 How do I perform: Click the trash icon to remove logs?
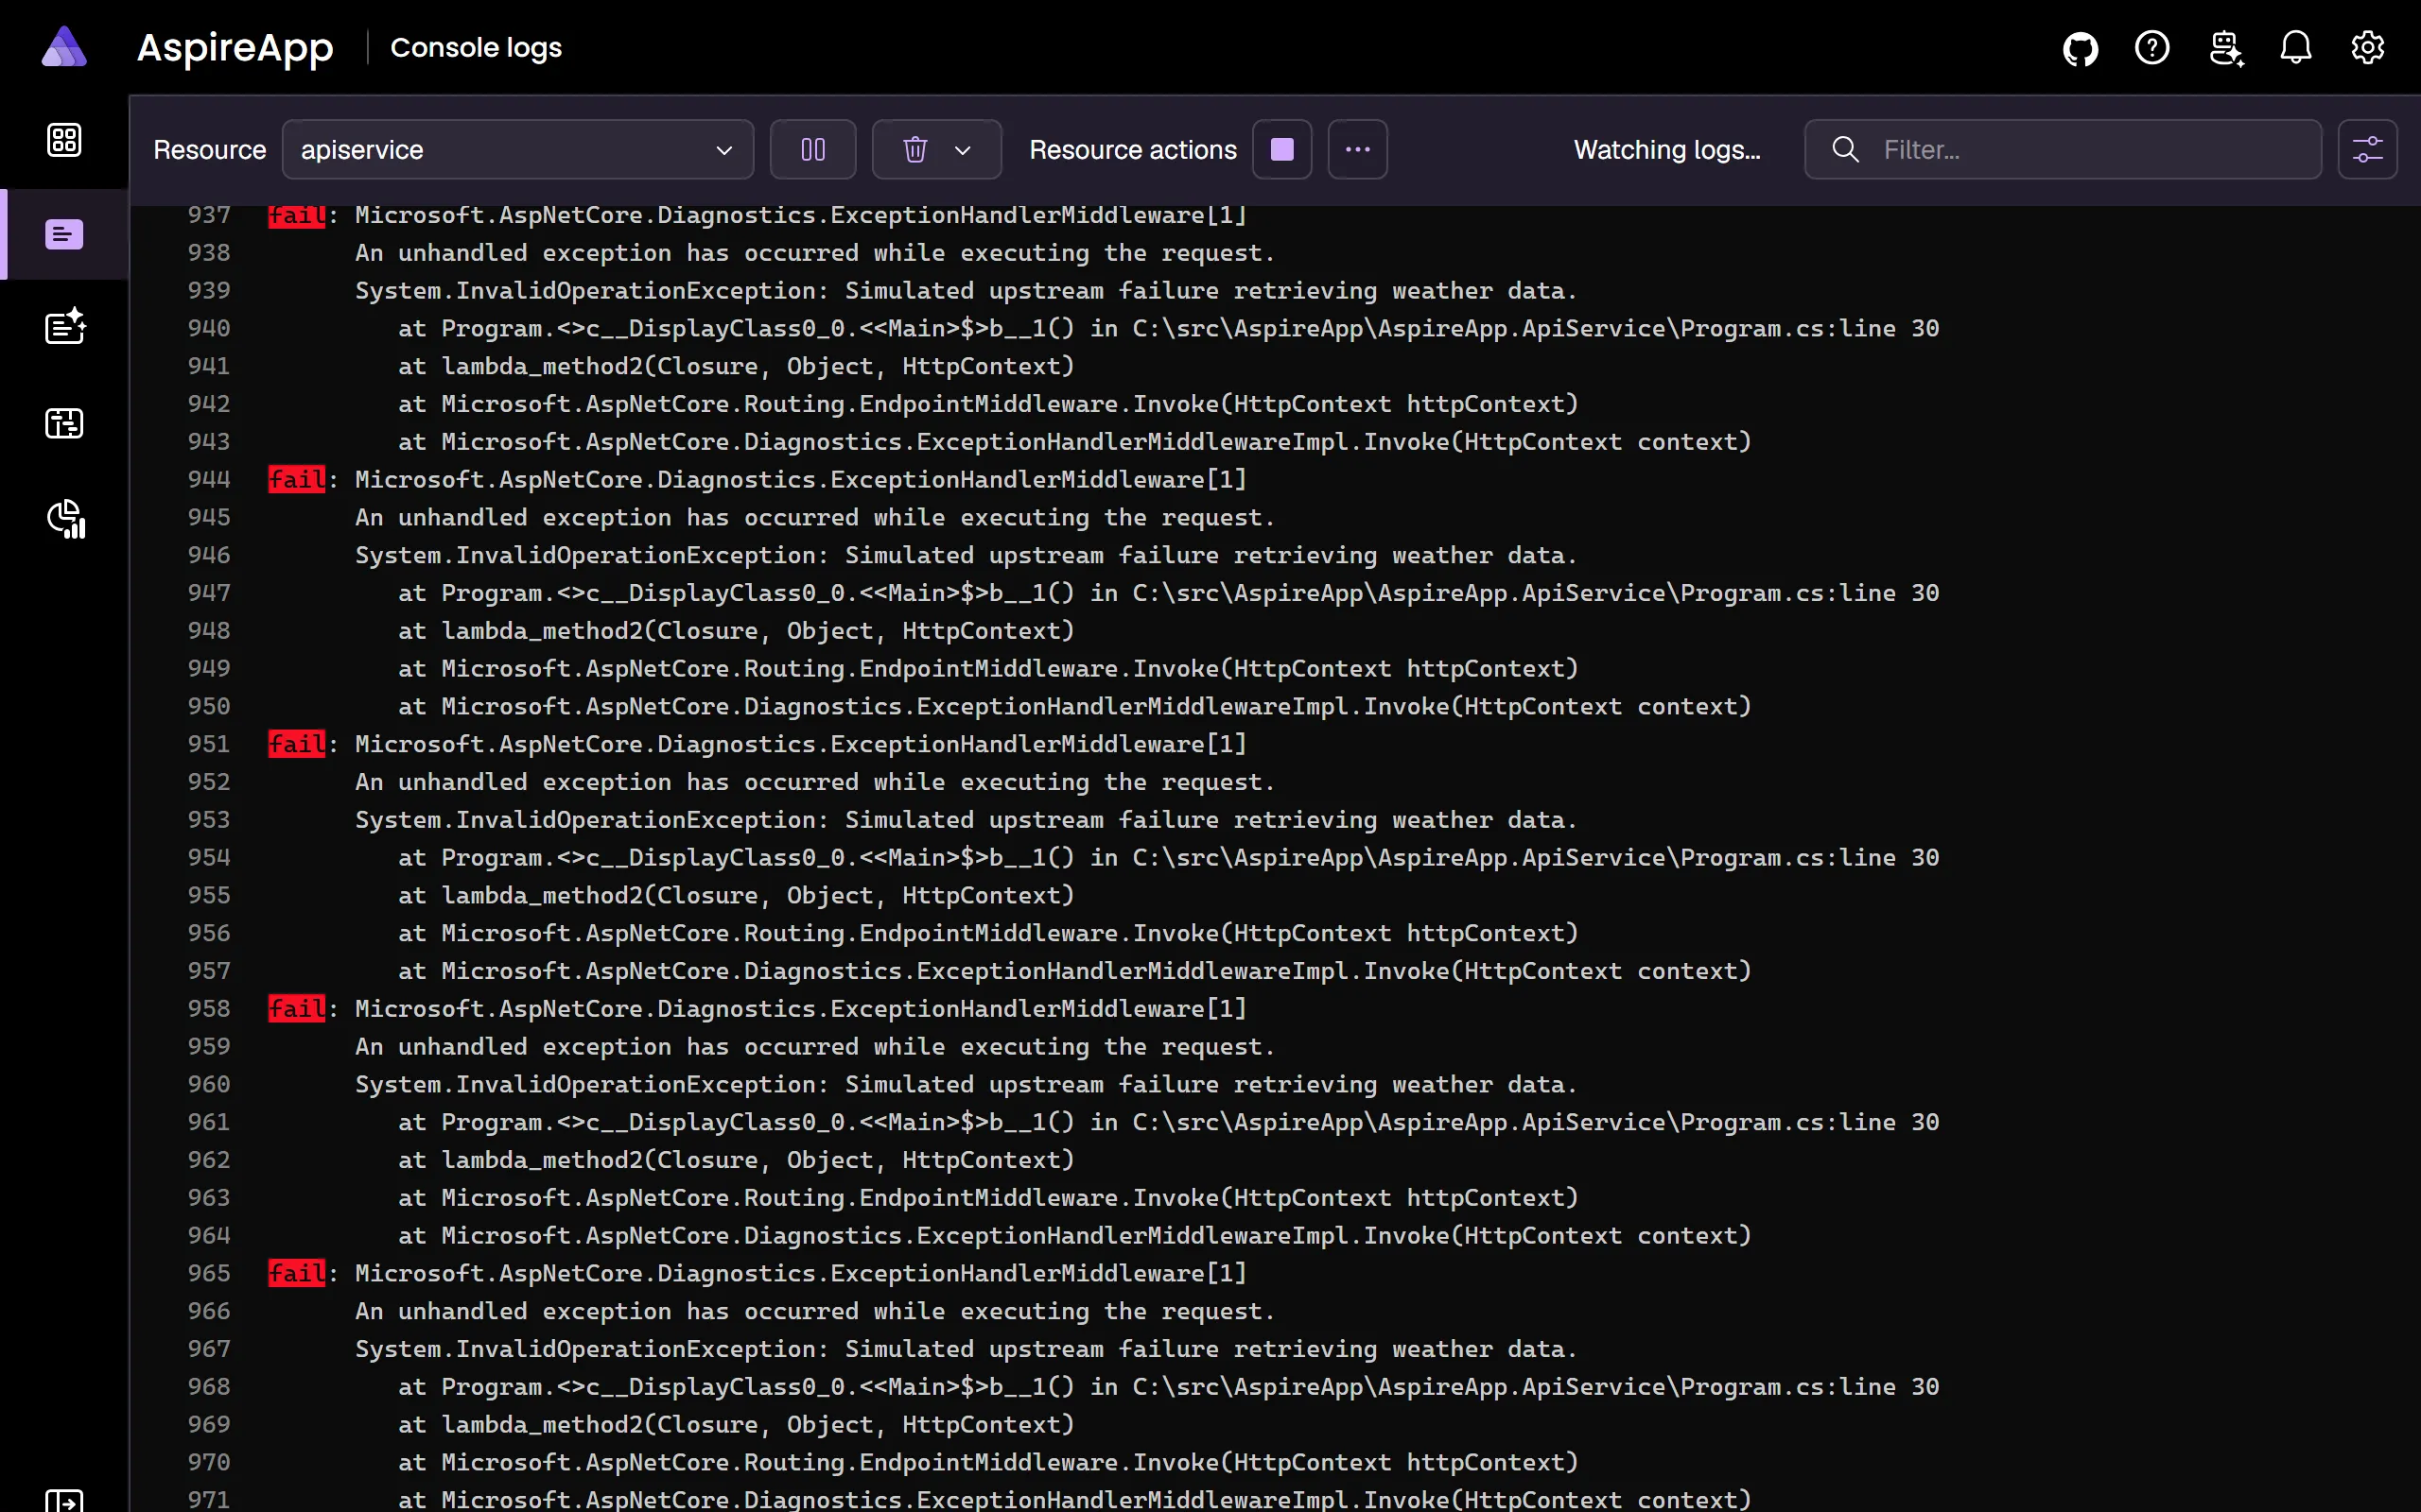(914, 150)
